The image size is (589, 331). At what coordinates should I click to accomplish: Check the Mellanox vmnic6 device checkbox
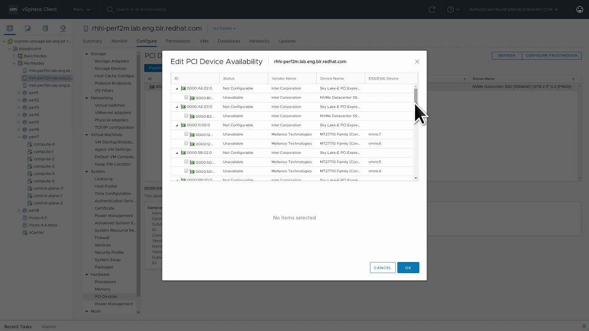(186, 143)
